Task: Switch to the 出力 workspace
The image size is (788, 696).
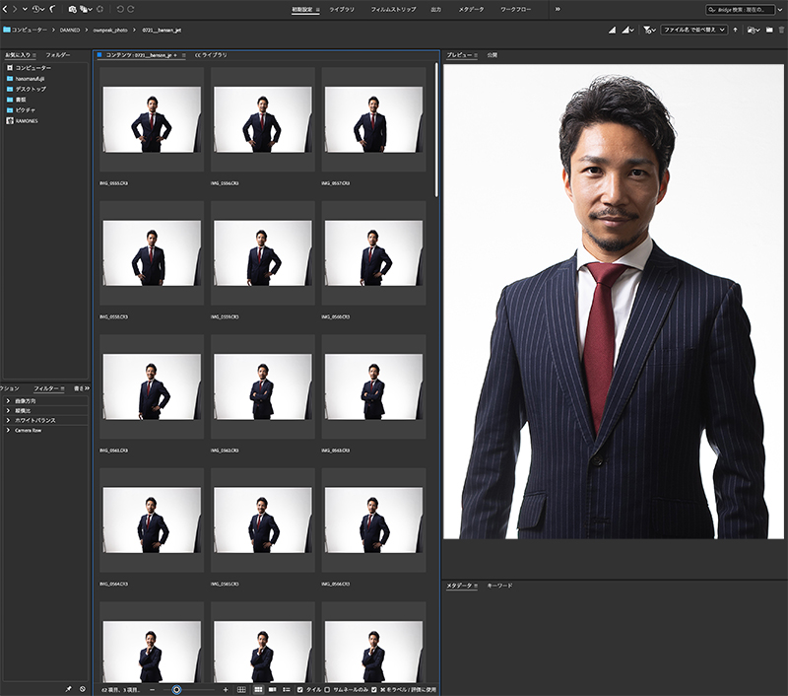Action: (x=436, y=10)
